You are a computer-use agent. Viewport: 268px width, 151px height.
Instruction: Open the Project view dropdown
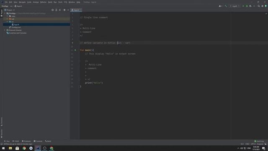pos(10,10)
